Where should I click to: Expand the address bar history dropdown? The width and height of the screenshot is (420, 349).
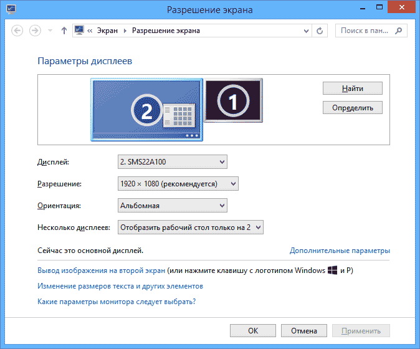(305, 31)
